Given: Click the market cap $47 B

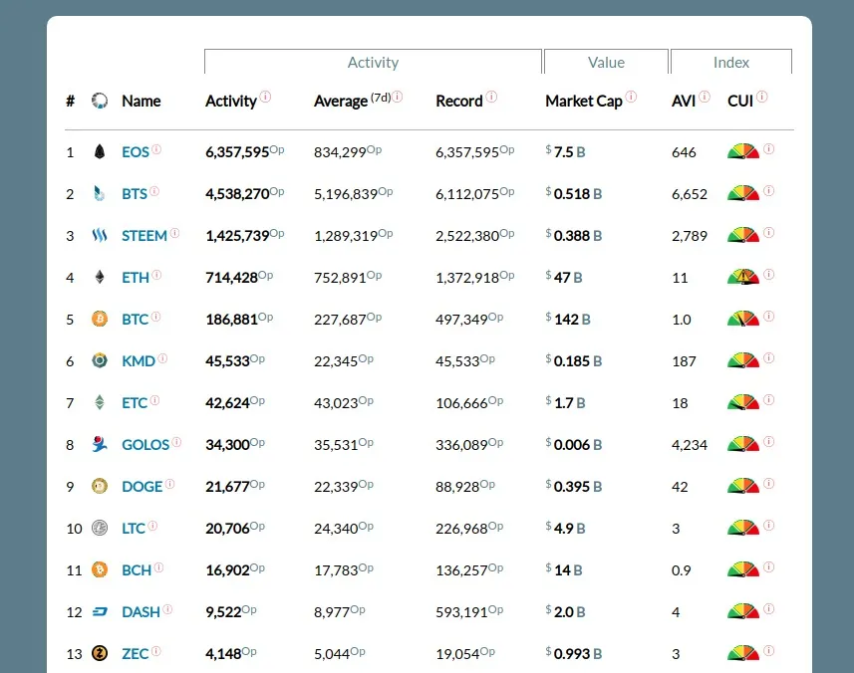Looking at the screenshot, I should (564, 278).
